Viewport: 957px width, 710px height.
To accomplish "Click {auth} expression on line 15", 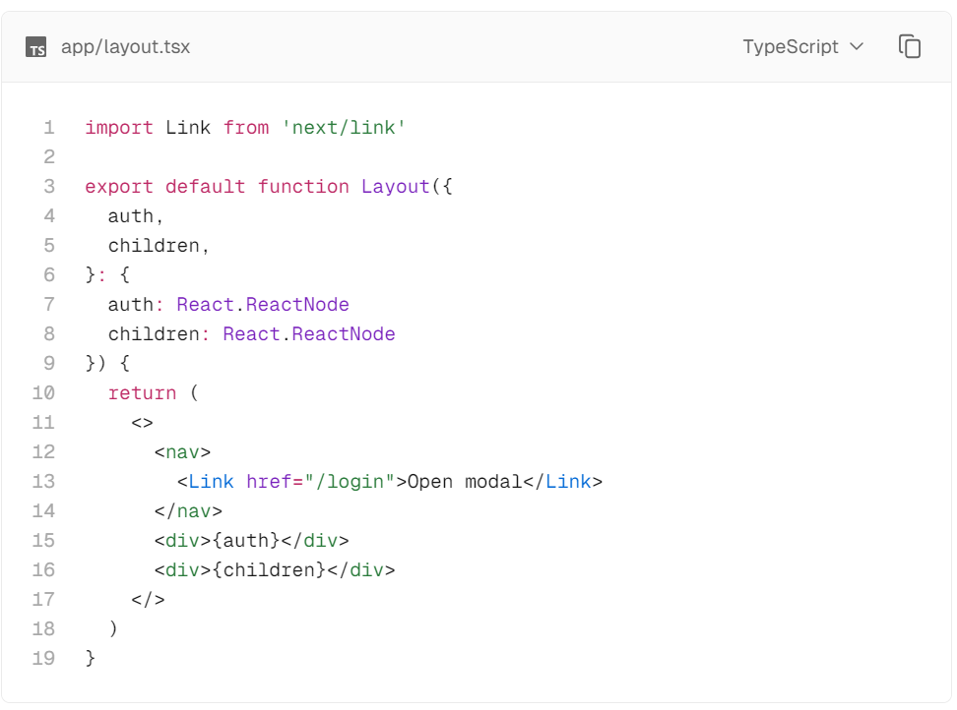I will [246, 541].
